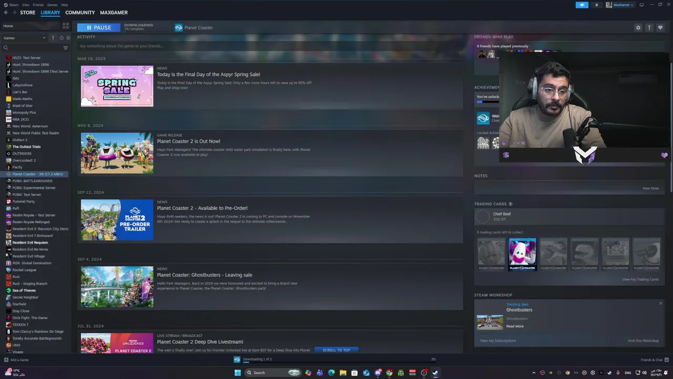The height and width of the screenshot is (379, 673).
Task: Click the ENG language indicator
Action: [628, 373]
